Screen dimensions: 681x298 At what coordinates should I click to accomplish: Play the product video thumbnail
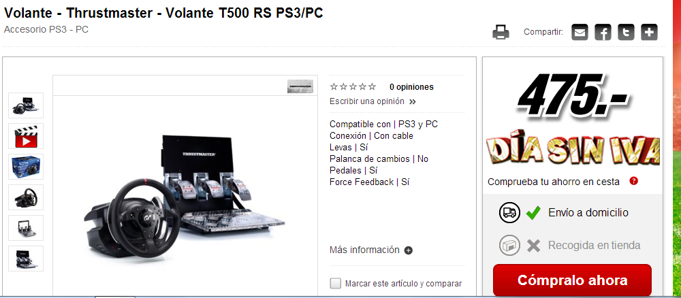point(26,136)
